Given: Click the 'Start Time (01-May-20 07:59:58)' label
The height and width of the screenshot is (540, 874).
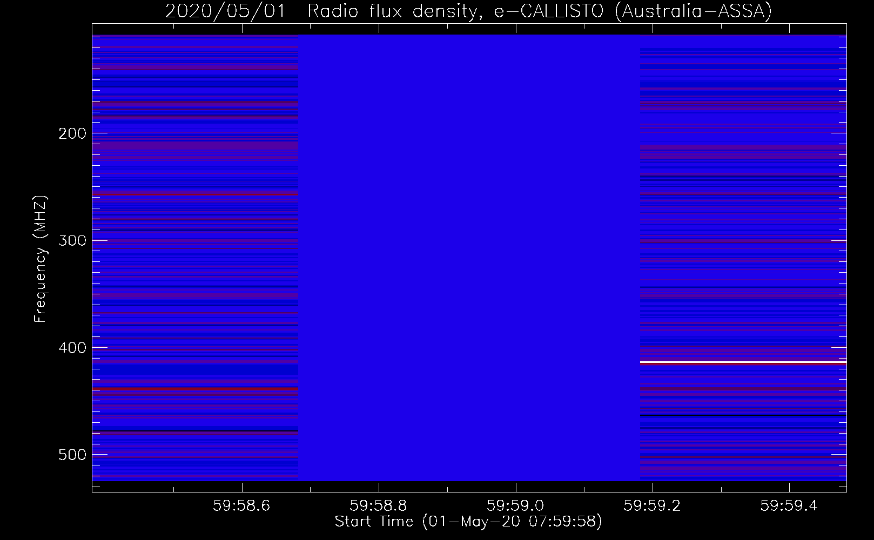Looking at the screenshot, I should pyautogui.click(x=468, y=522).
